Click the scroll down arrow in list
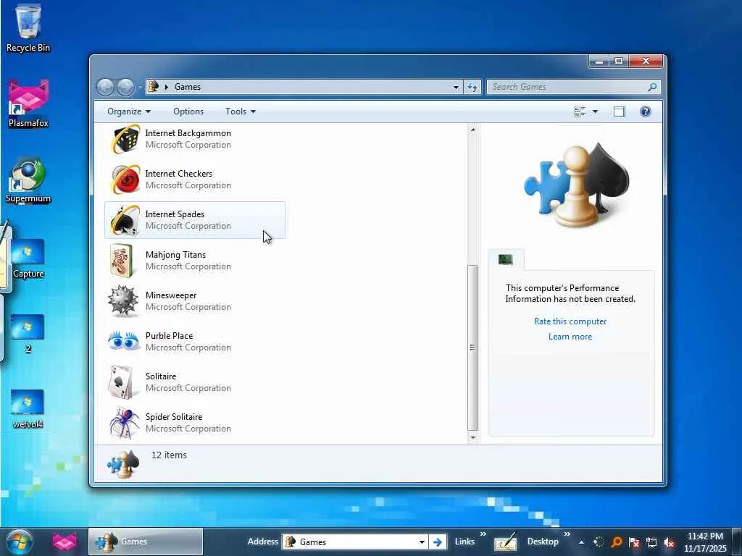Image resolution: width=742 pixels, height=556 pixels. [x=472, y=438]
